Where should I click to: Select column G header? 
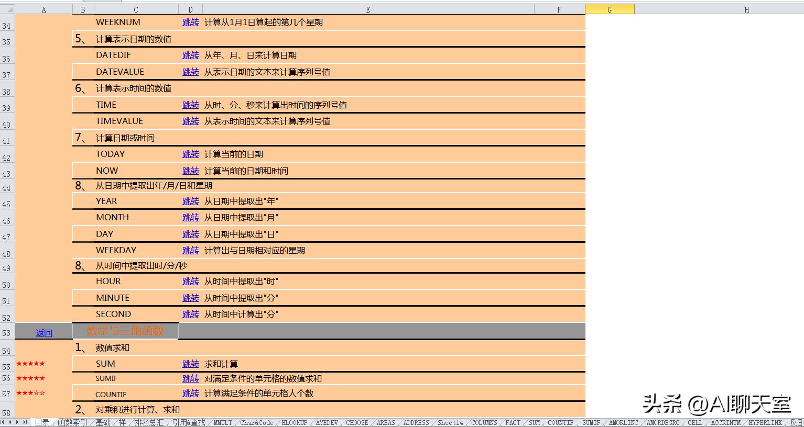(x=610, y=8)
